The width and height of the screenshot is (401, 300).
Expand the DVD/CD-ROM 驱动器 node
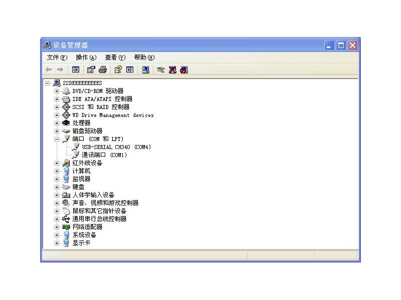click(x=57, y=91)
